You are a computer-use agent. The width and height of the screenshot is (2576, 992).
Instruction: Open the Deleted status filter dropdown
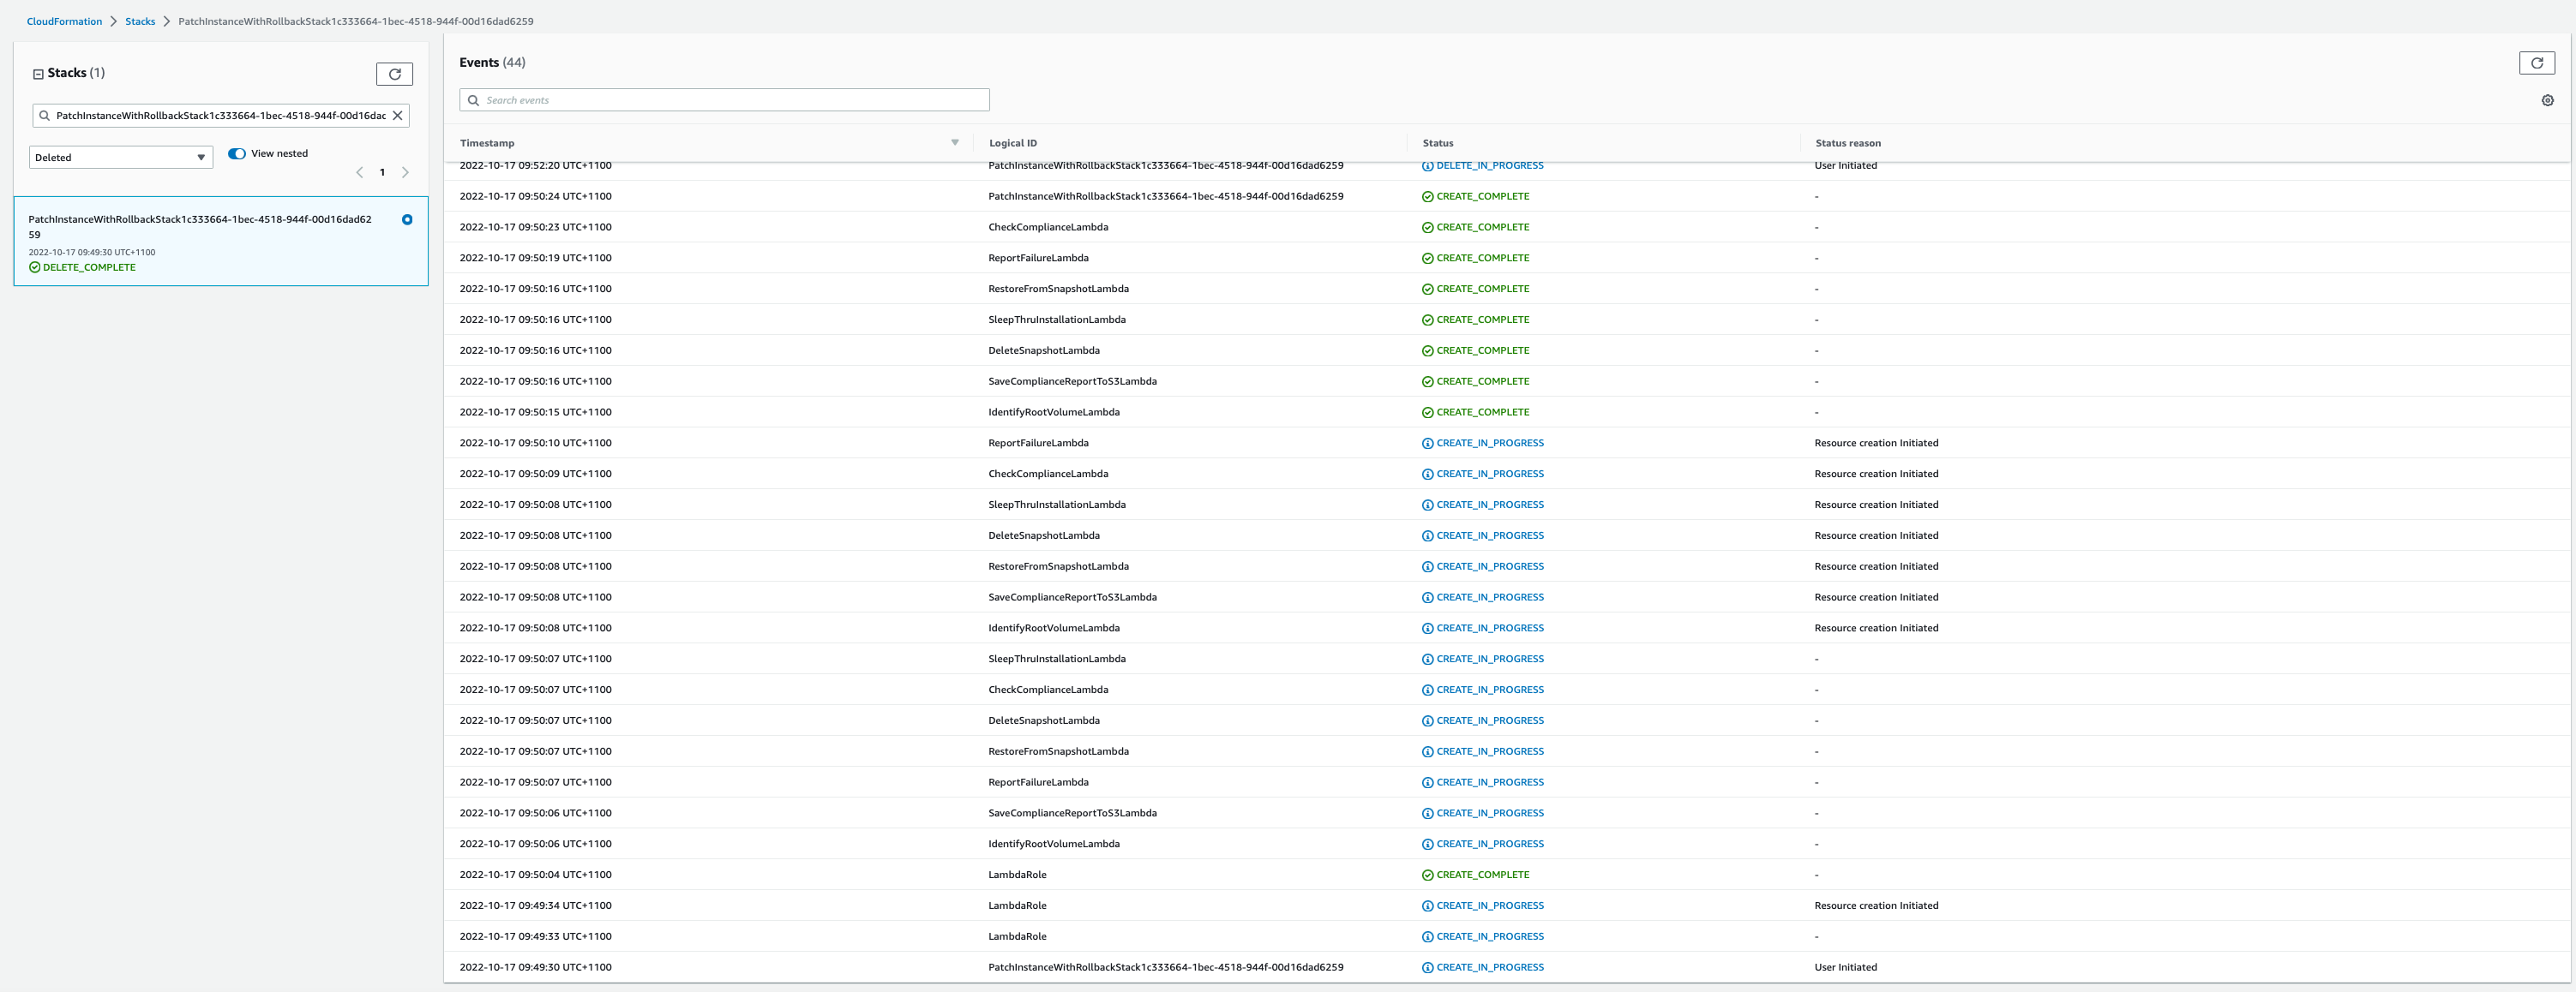click(x=120, y=157)
